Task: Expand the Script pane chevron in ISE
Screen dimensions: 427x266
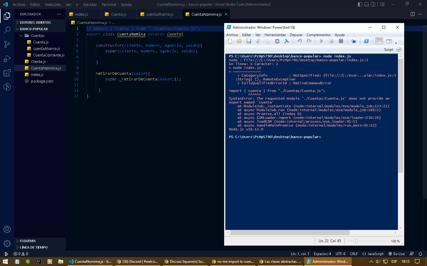Action: (x=399, y=50)
